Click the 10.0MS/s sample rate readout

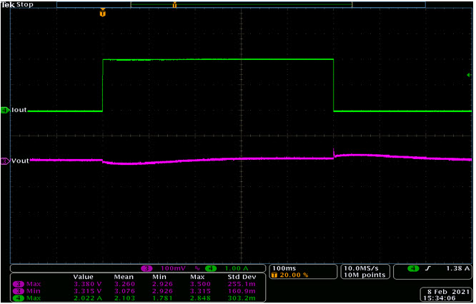[361, 268]
